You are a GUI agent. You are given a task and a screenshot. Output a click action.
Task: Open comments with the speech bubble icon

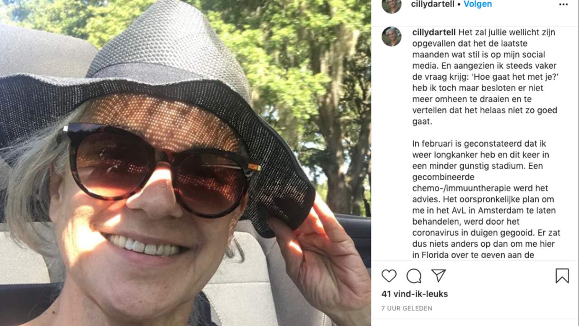(x=413, y=276)
